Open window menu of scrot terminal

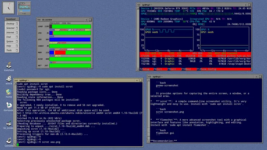click(16, 80)
